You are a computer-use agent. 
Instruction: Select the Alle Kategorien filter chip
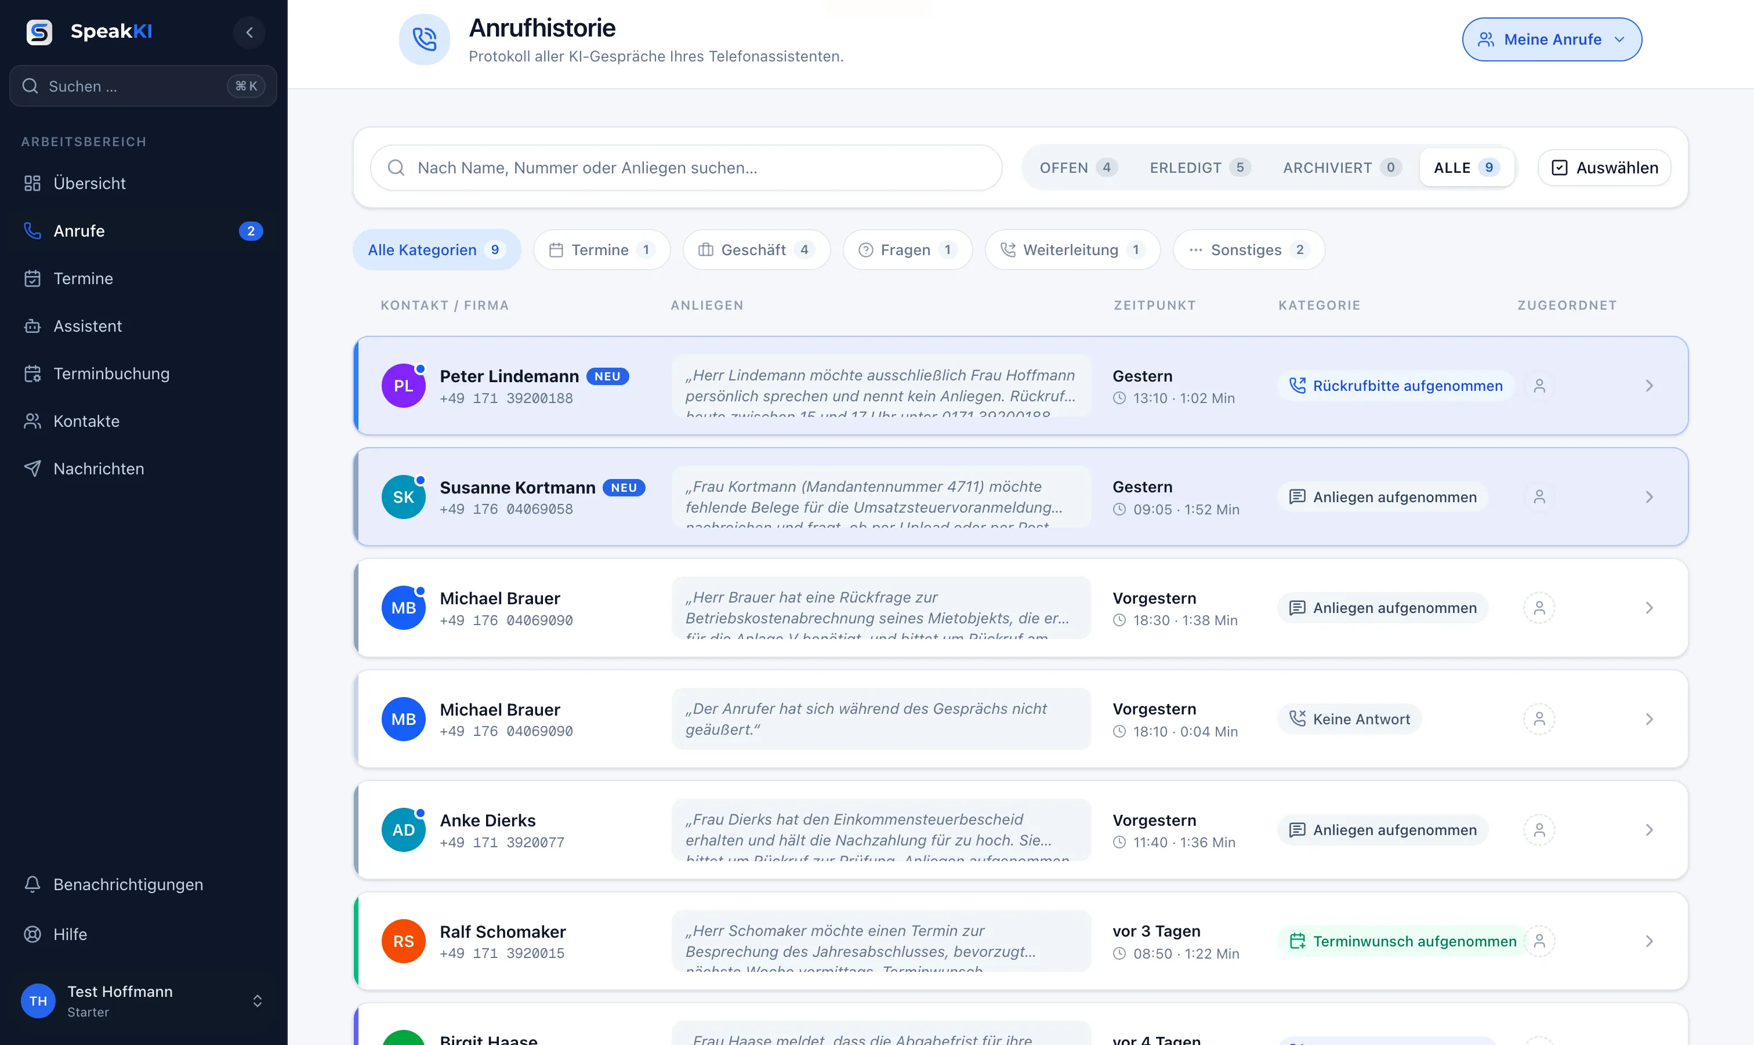(x=437, y=250)
